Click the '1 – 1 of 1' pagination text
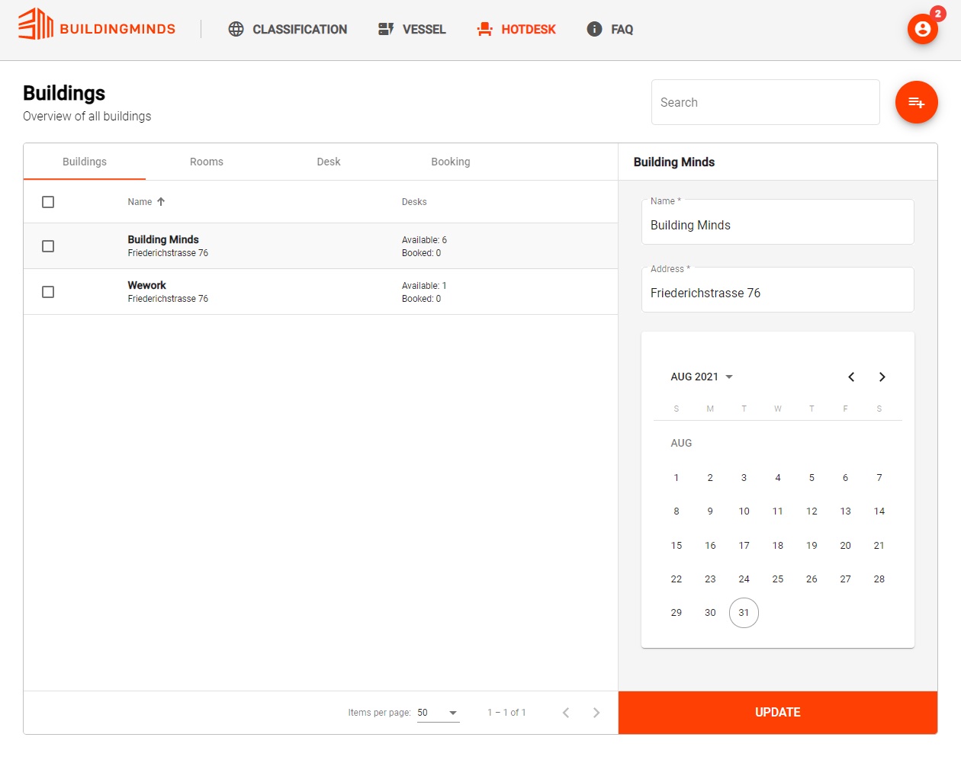This screenshot has height=763, width=961. tap(506, 713)
